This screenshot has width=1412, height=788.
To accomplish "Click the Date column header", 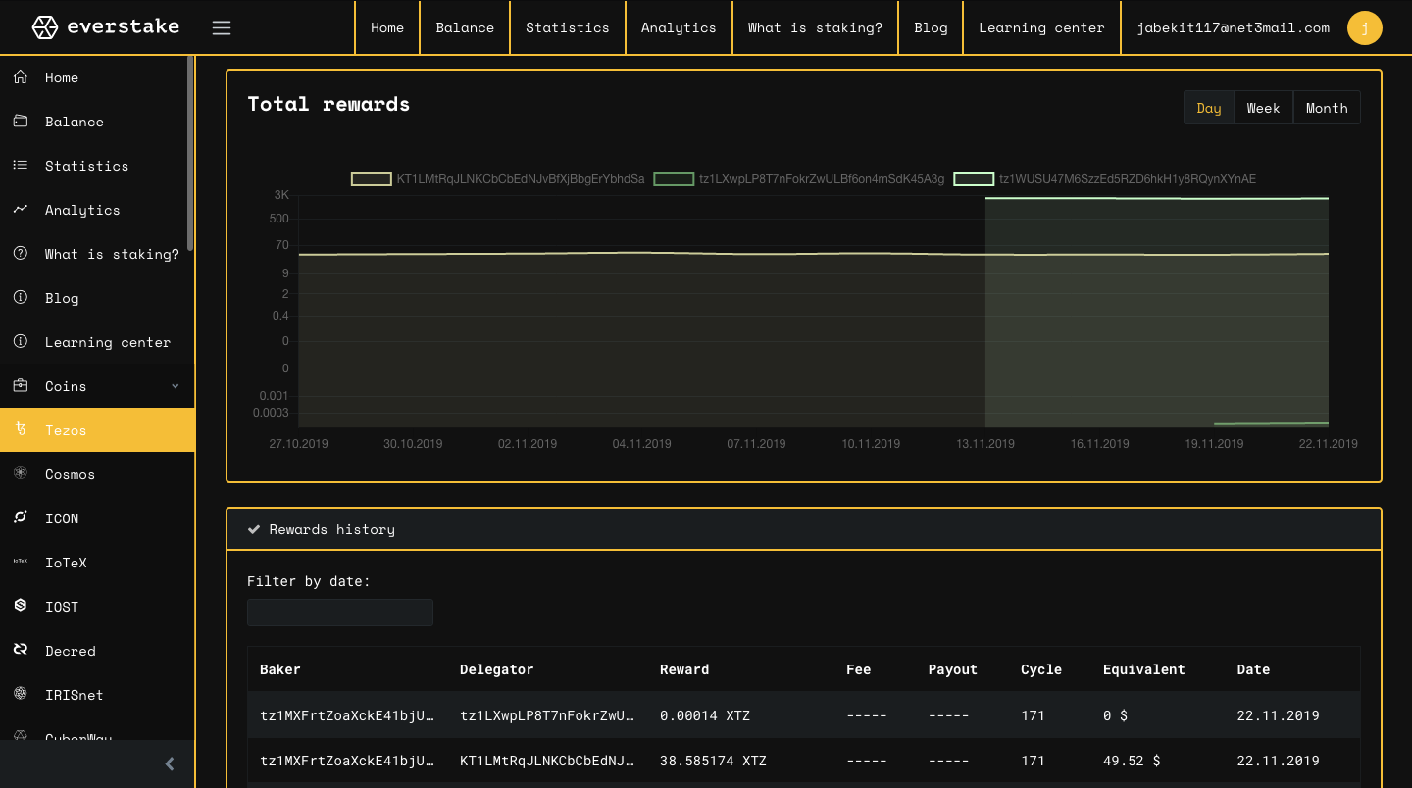I will pyautogui.click(x=1253, y=669).
